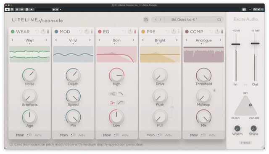The image size is (269, 154).
Task: Click the host Write automation W button
Action: 21,10
